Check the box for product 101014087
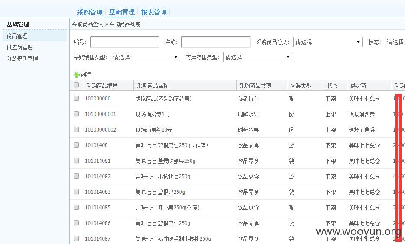This screenshot has width=405, height=244. click(76, 238)
